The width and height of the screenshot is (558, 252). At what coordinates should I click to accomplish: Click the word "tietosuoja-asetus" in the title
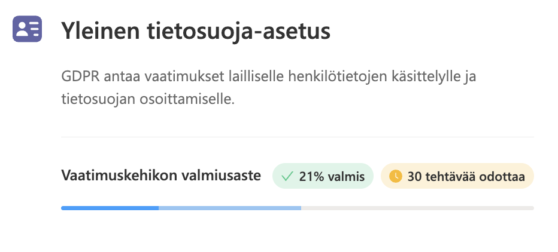tap(238, 31)
